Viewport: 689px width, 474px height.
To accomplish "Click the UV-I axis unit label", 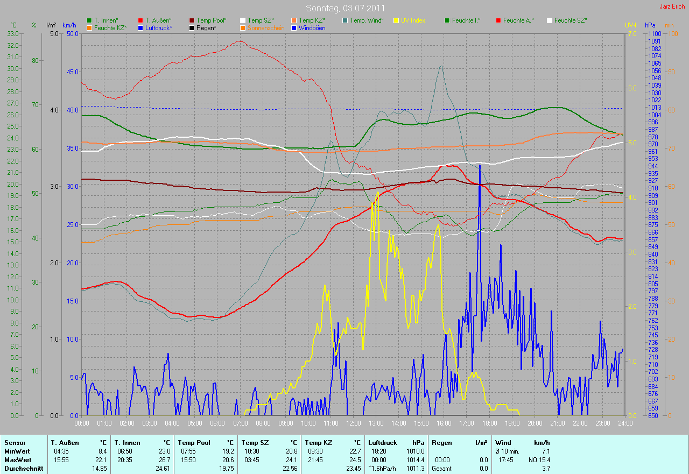I will [x=630, y=25].
